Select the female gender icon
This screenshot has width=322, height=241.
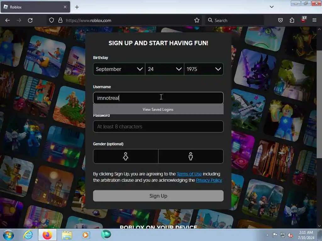126,156
